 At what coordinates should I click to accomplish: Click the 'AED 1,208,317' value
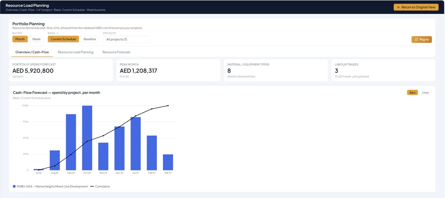point(139,71)
